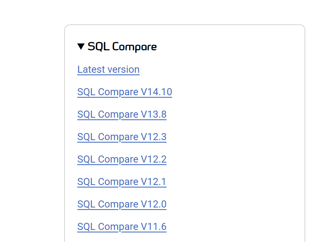Select the SQL Compare V12.3 link
The width and height of the screenshot is (323, 242).
[122, 137]
